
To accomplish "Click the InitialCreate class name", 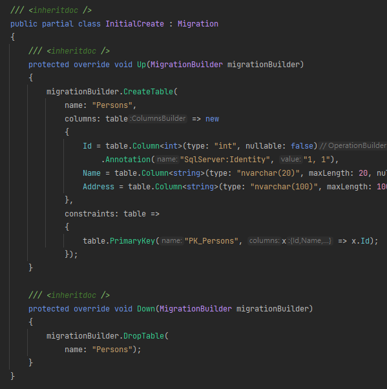I will [x=134, y=24].
